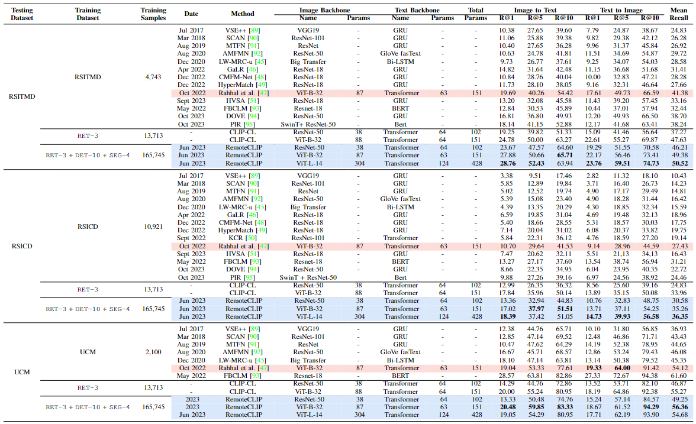696x424 pixels.
Task: Select mean recall value 27.43 in RSICD Rahhal row
Action: [x=679, y=246]
